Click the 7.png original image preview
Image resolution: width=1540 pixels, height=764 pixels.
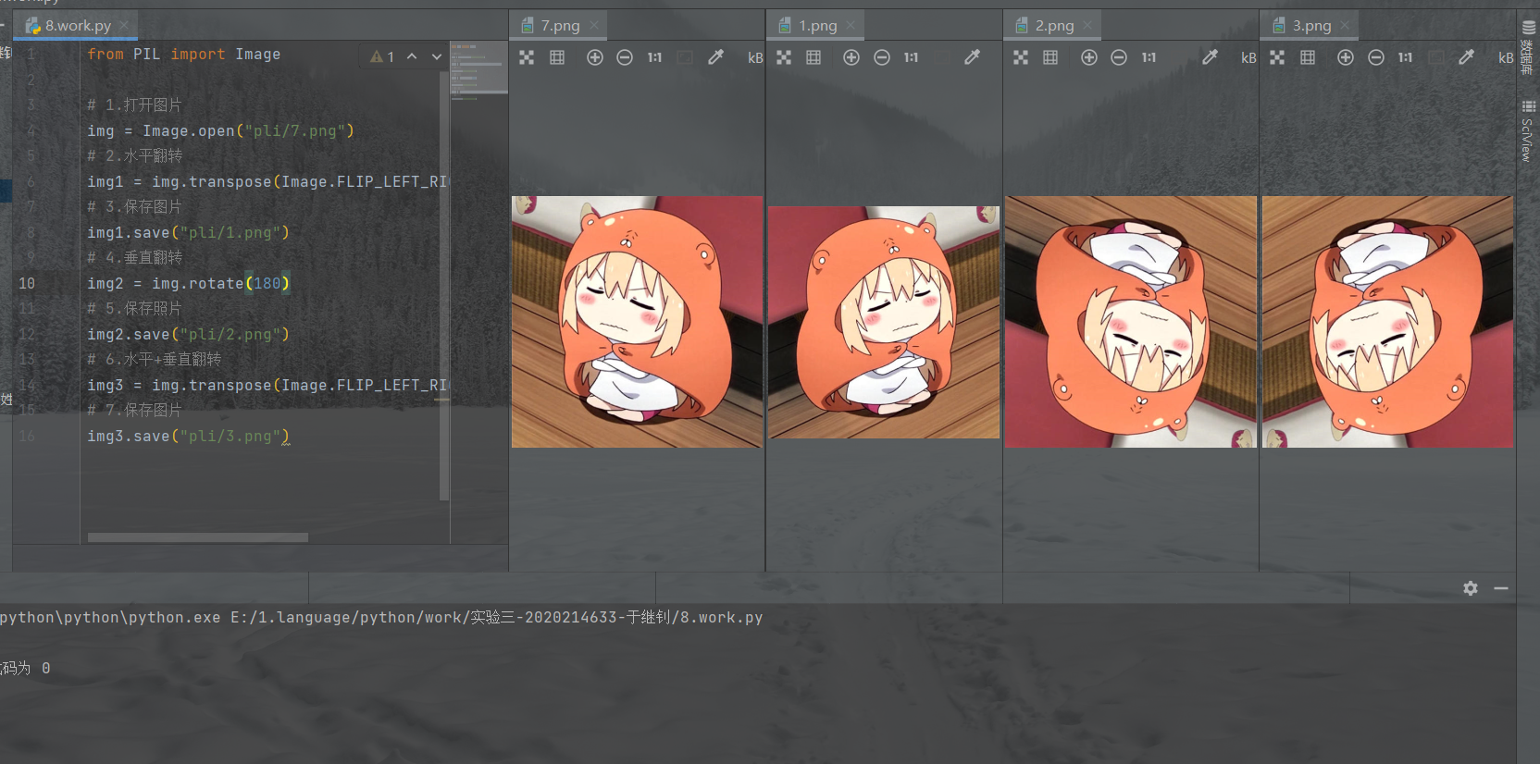[x=637, y=322]
